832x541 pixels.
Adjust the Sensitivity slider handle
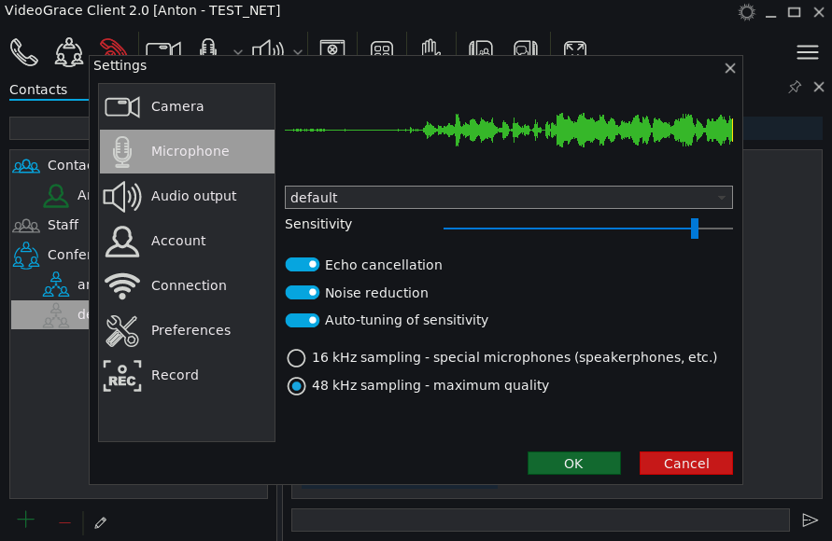(695, 229)
